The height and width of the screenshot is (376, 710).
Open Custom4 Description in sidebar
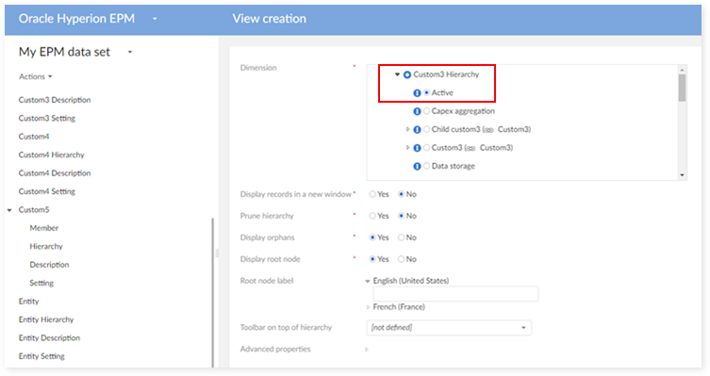coord(55,172)
